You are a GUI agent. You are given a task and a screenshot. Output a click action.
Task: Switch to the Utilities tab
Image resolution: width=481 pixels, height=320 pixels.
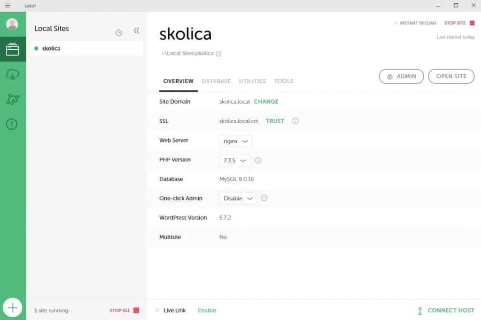[x=252, y=81]
